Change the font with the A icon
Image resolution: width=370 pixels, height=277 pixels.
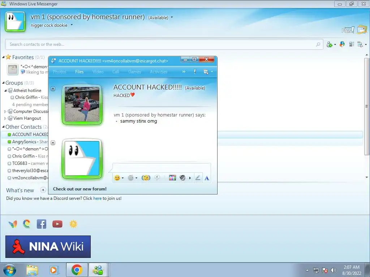pyautogui.click(x=207, y=178)
